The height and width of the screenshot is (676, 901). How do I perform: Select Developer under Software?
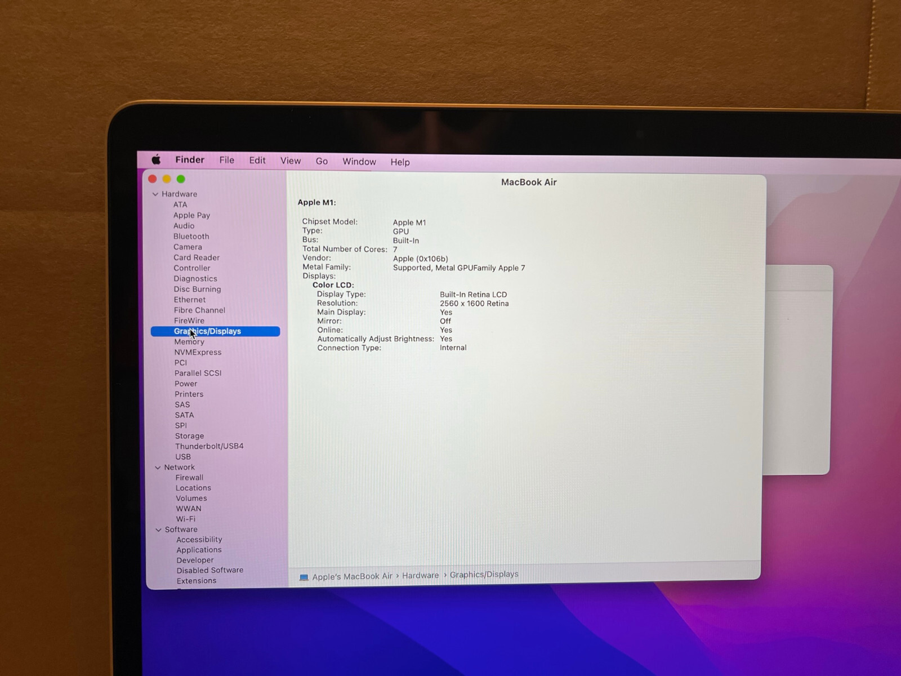pyautogui.click(x=195, y=561)
